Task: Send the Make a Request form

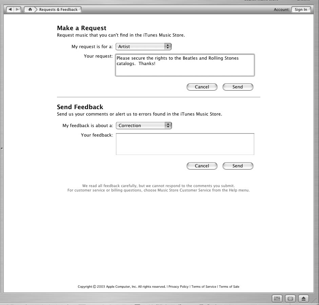Action: (x=238, y=87)
